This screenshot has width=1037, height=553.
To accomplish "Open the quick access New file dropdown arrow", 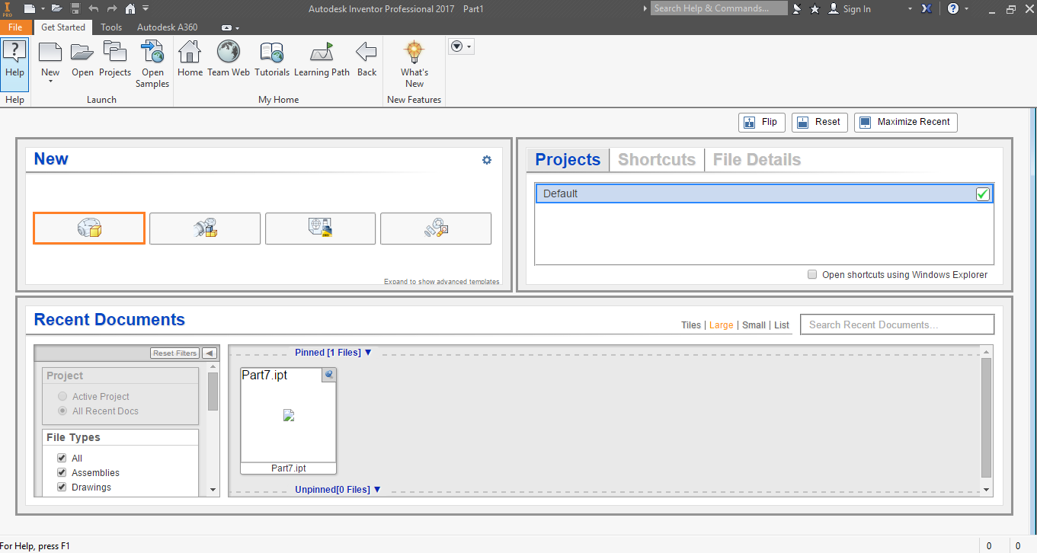I will 43,8.
